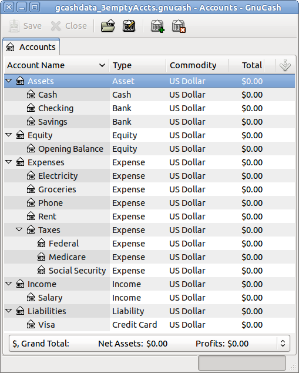Screen dimensions: 299x373
Task: Open the column chooser down-arrow button
Action: coord(285,65)
